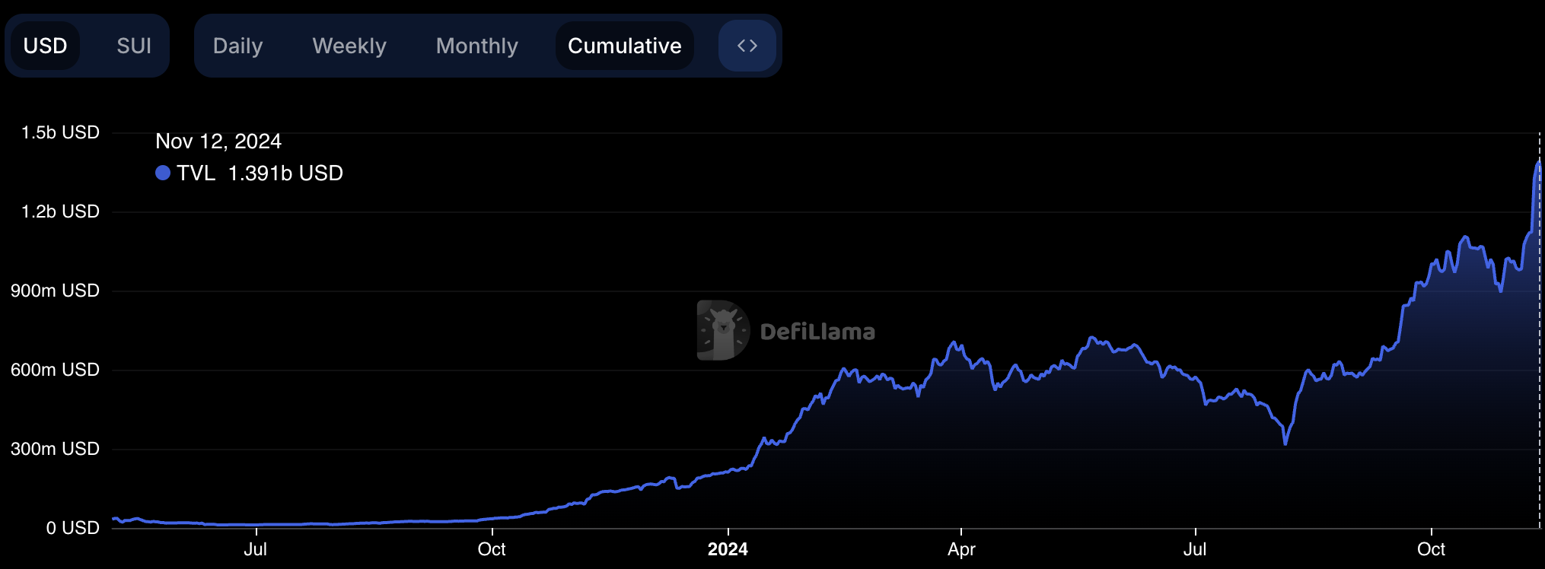Switch to the Monthly view
This screenshot has height=569, width=1545.
476,46
